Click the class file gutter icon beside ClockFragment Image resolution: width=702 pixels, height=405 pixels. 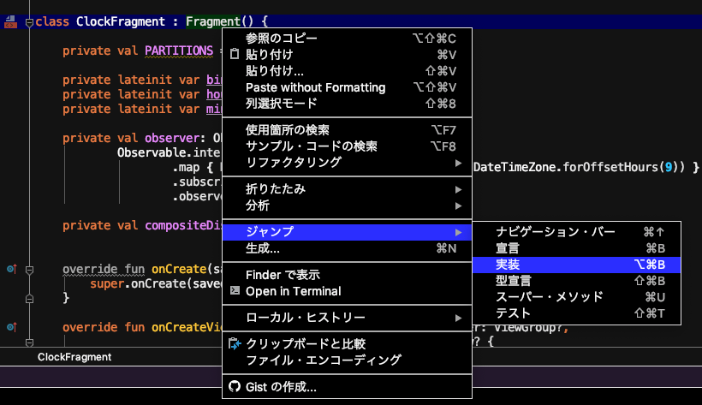point(10,21)
